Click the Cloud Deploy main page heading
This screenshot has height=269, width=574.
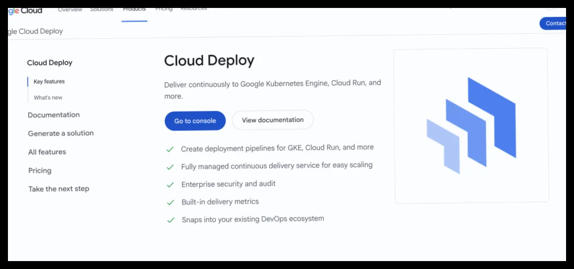209,61
